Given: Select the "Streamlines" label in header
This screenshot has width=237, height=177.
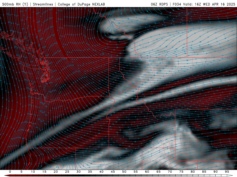Looking at the screenshot, I should click(43, 4).
